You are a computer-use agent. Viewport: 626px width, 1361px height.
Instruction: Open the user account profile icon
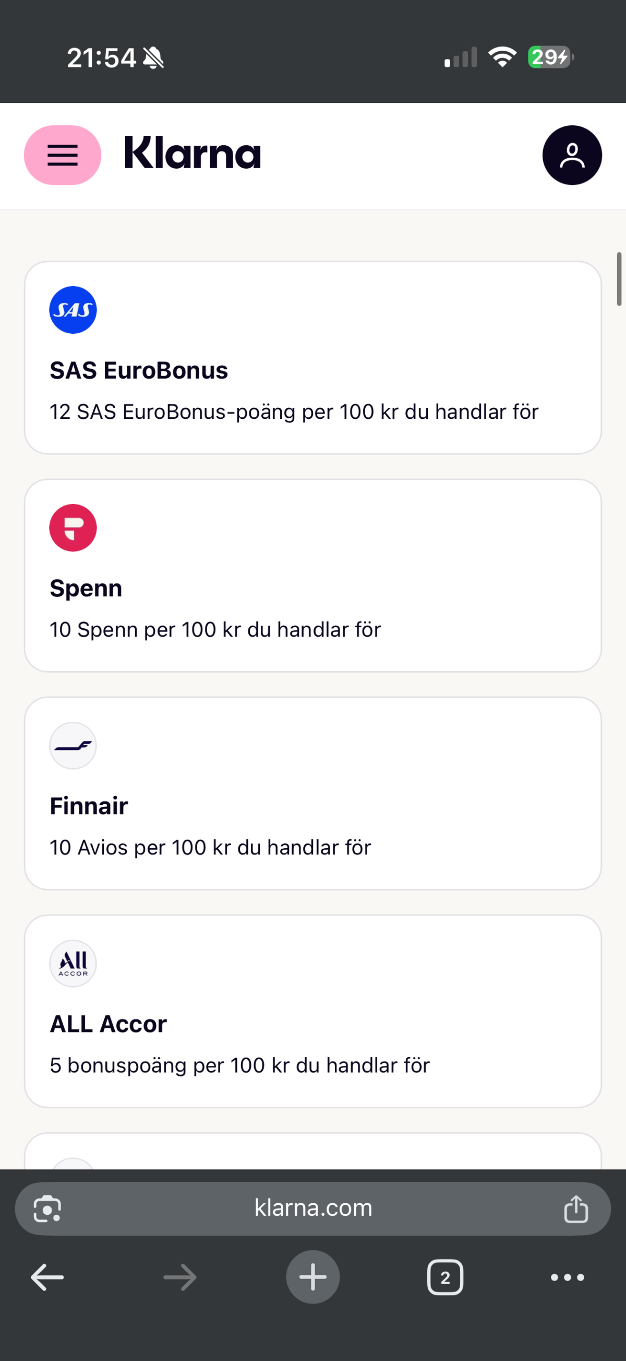[x=572, y=155]
